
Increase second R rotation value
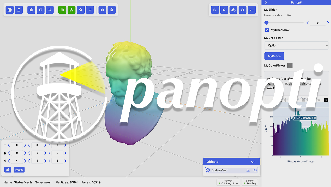tap(45, 153)
